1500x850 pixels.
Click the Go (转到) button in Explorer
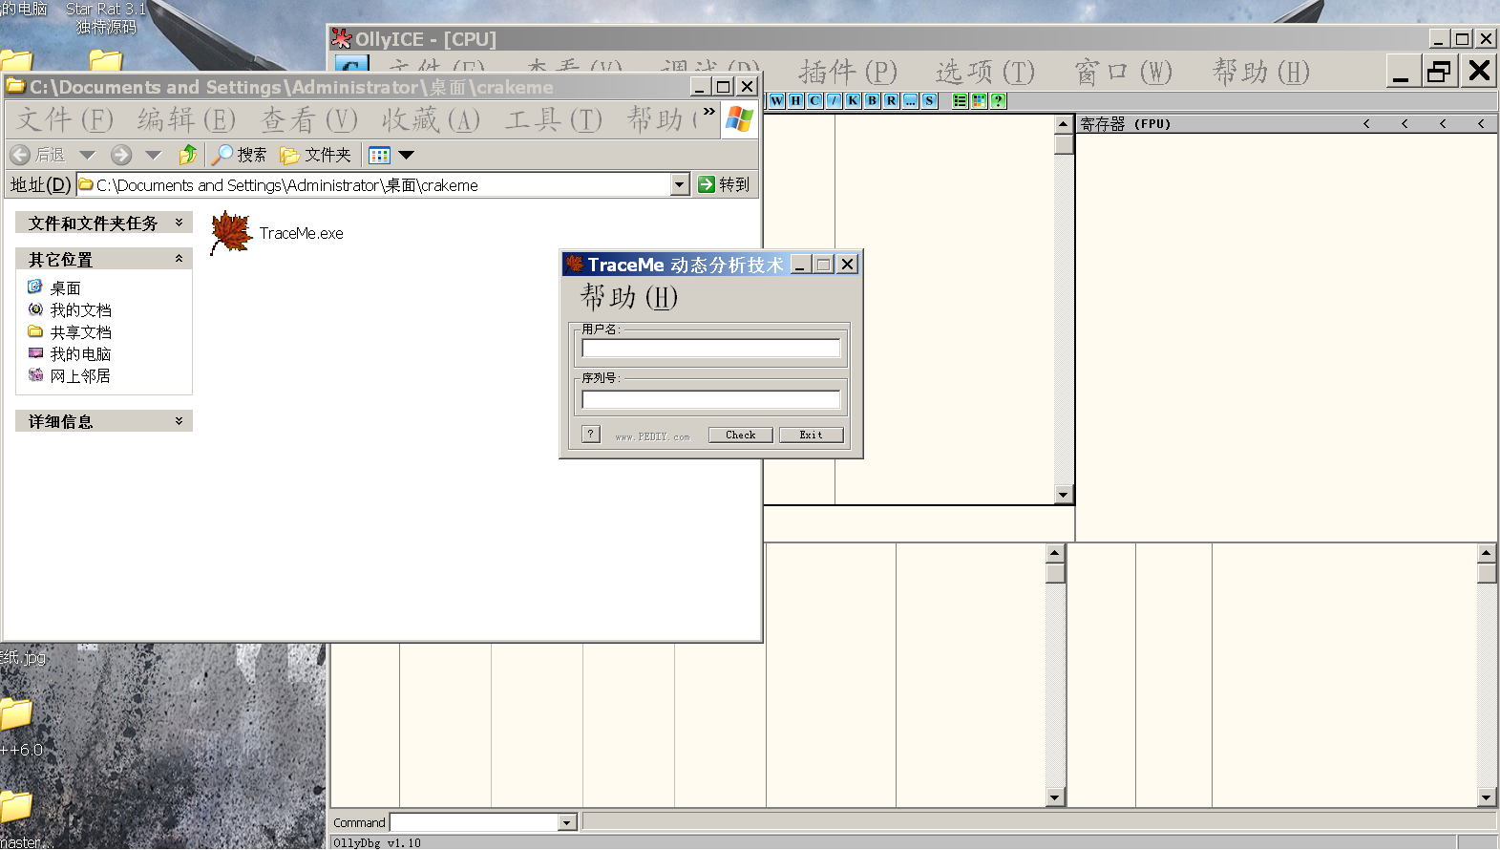(724, 184)
